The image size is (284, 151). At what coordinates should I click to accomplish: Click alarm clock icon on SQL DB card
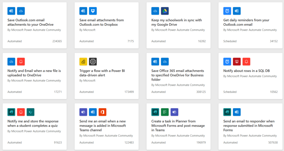coord(227,62)
